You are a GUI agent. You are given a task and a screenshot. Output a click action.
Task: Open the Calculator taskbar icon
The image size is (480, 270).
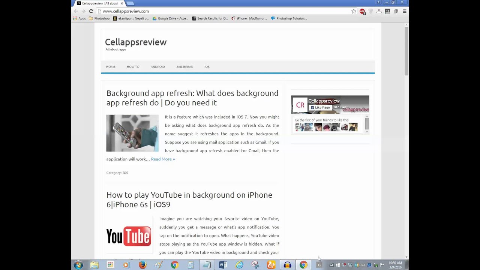191,265
